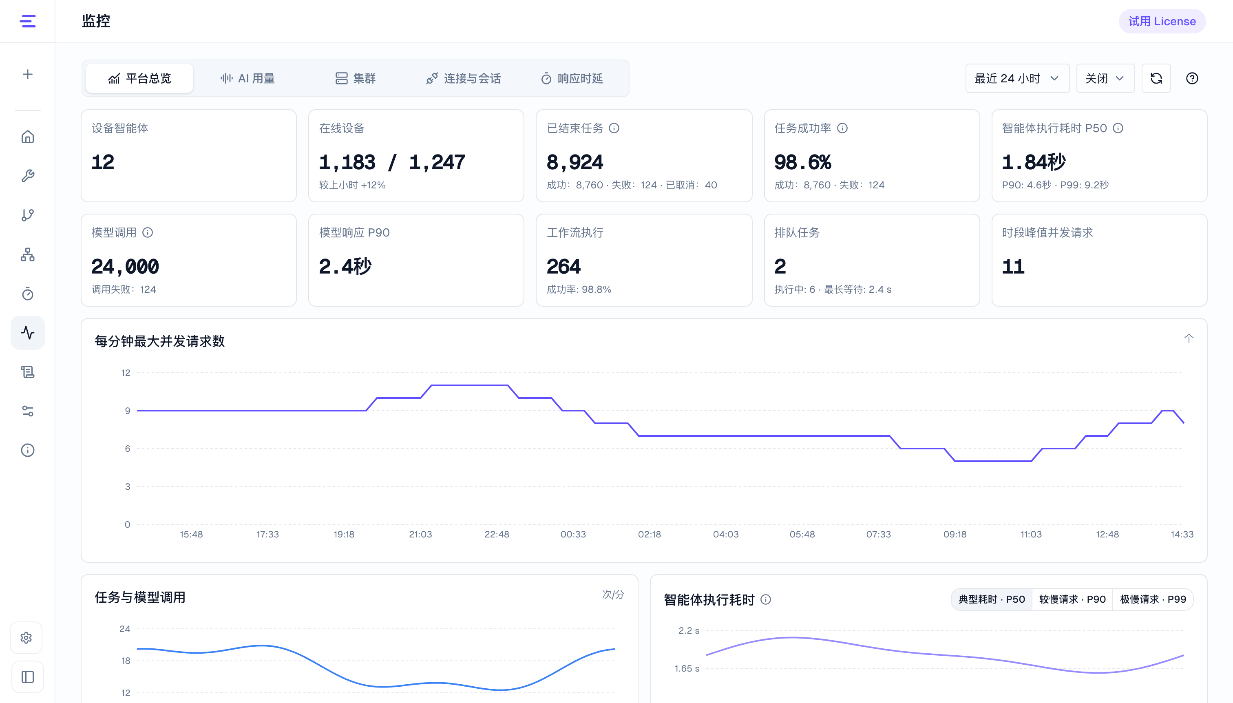Click the 成功率: 98.8% text

[x=579, y=289]
